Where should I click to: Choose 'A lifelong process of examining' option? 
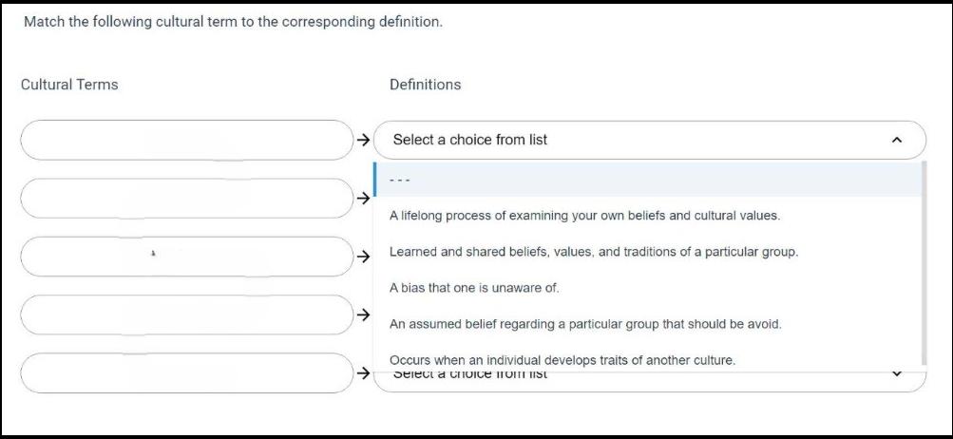(584, 216)
